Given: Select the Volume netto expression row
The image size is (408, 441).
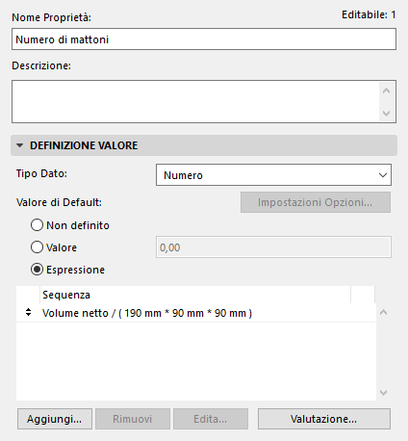Looking at the screenshot, I should 195,313.
